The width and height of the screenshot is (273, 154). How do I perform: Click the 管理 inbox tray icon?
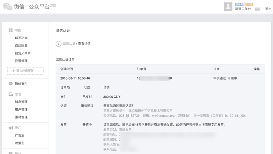point(11,94)
